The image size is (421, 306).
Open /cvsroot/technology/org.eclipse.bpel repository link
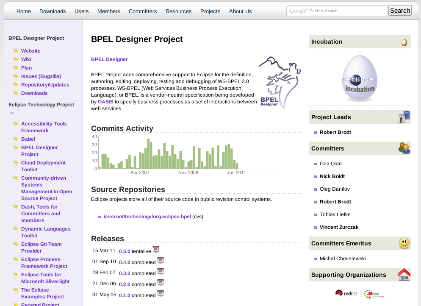147,217
